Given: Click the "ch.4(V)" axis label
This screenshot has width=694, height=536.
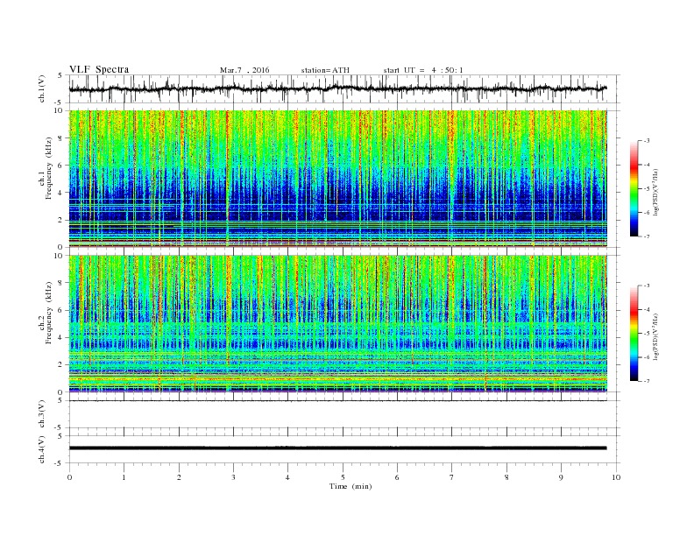Looking at the screenshot, I should point(42,449).
